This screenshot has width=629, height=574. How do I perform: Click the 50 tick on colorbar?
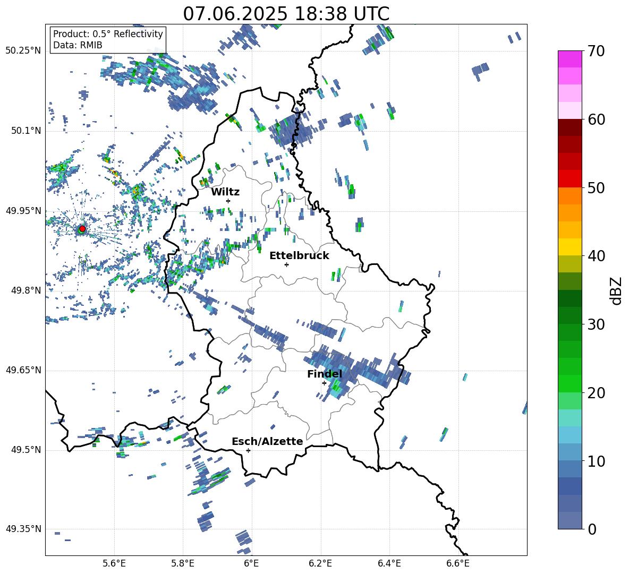(x=596, y=187)
